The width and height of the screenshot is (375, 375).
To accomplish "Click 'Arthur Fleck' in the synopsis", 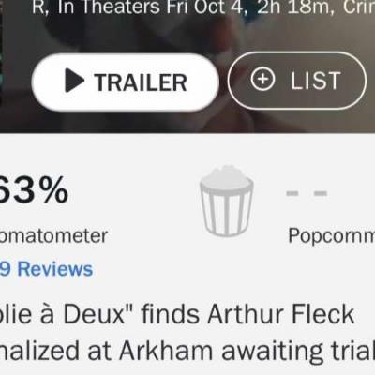I will coord(280,314).
